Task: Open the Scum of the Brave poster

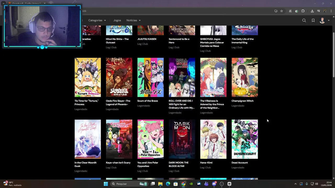Action: point(150,77)
